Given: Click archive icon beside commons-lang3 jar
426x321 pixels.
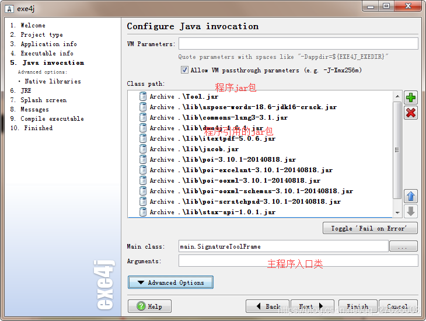Looking at the screenshot, I should point(143,117).
